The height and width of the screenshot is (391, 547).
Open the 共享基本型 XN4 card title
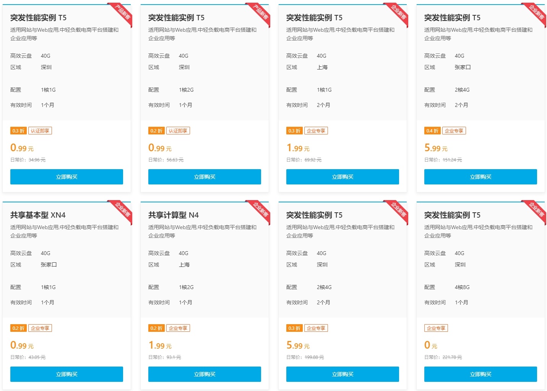click(38, 215)
